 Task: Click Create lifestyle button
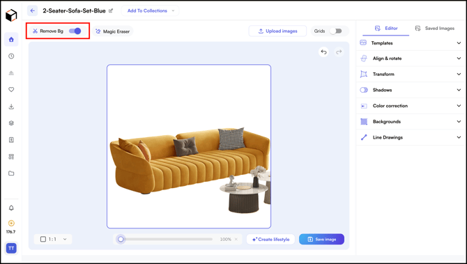(270, 240)
